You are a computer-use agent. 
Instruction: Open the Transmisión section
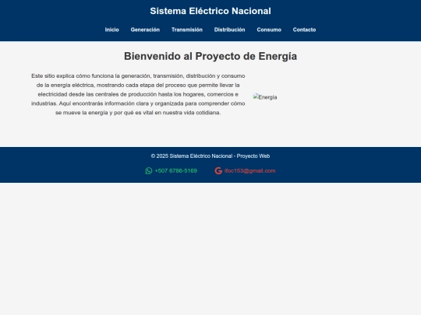pyautogui.click(x=187, y=30)
